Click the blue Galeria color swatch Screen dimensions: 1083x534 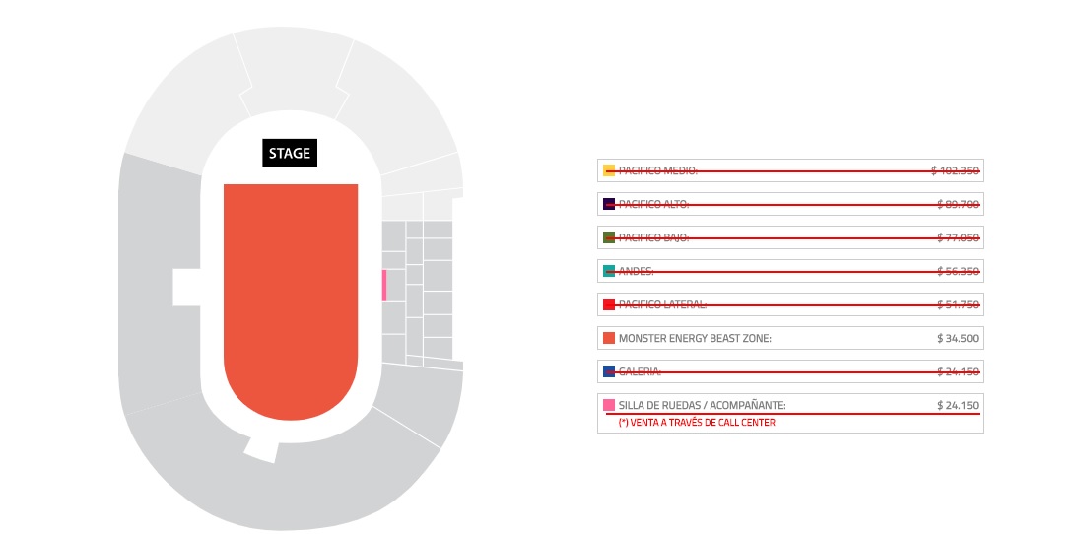coord(609,371)
